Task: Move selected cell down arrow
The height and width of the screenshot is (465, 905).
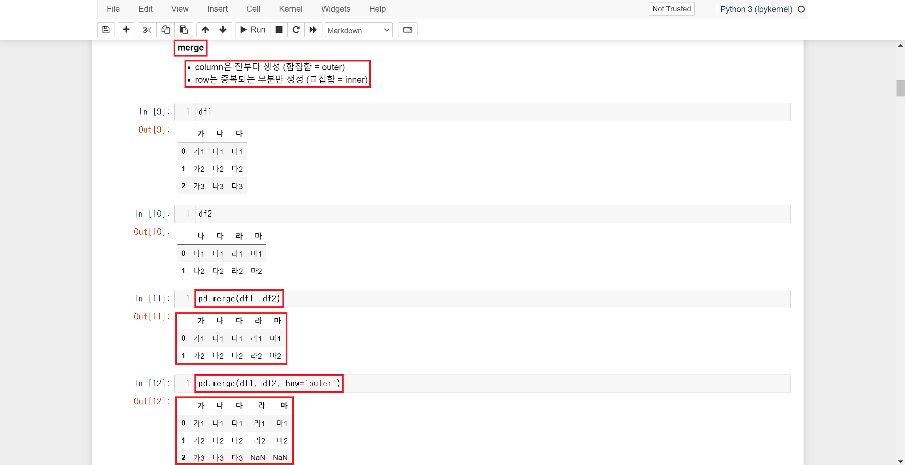Action: pyautogui.click(x=223, y=30)
